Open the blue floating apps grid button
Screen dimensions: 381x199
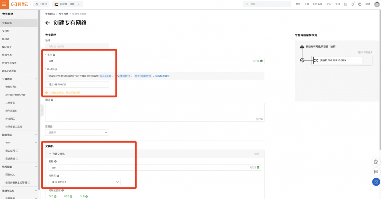376,182
